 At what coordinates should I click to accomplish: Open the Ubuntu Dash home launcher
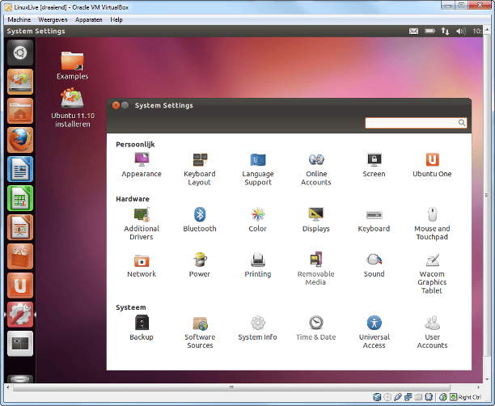tap(20, 53)
